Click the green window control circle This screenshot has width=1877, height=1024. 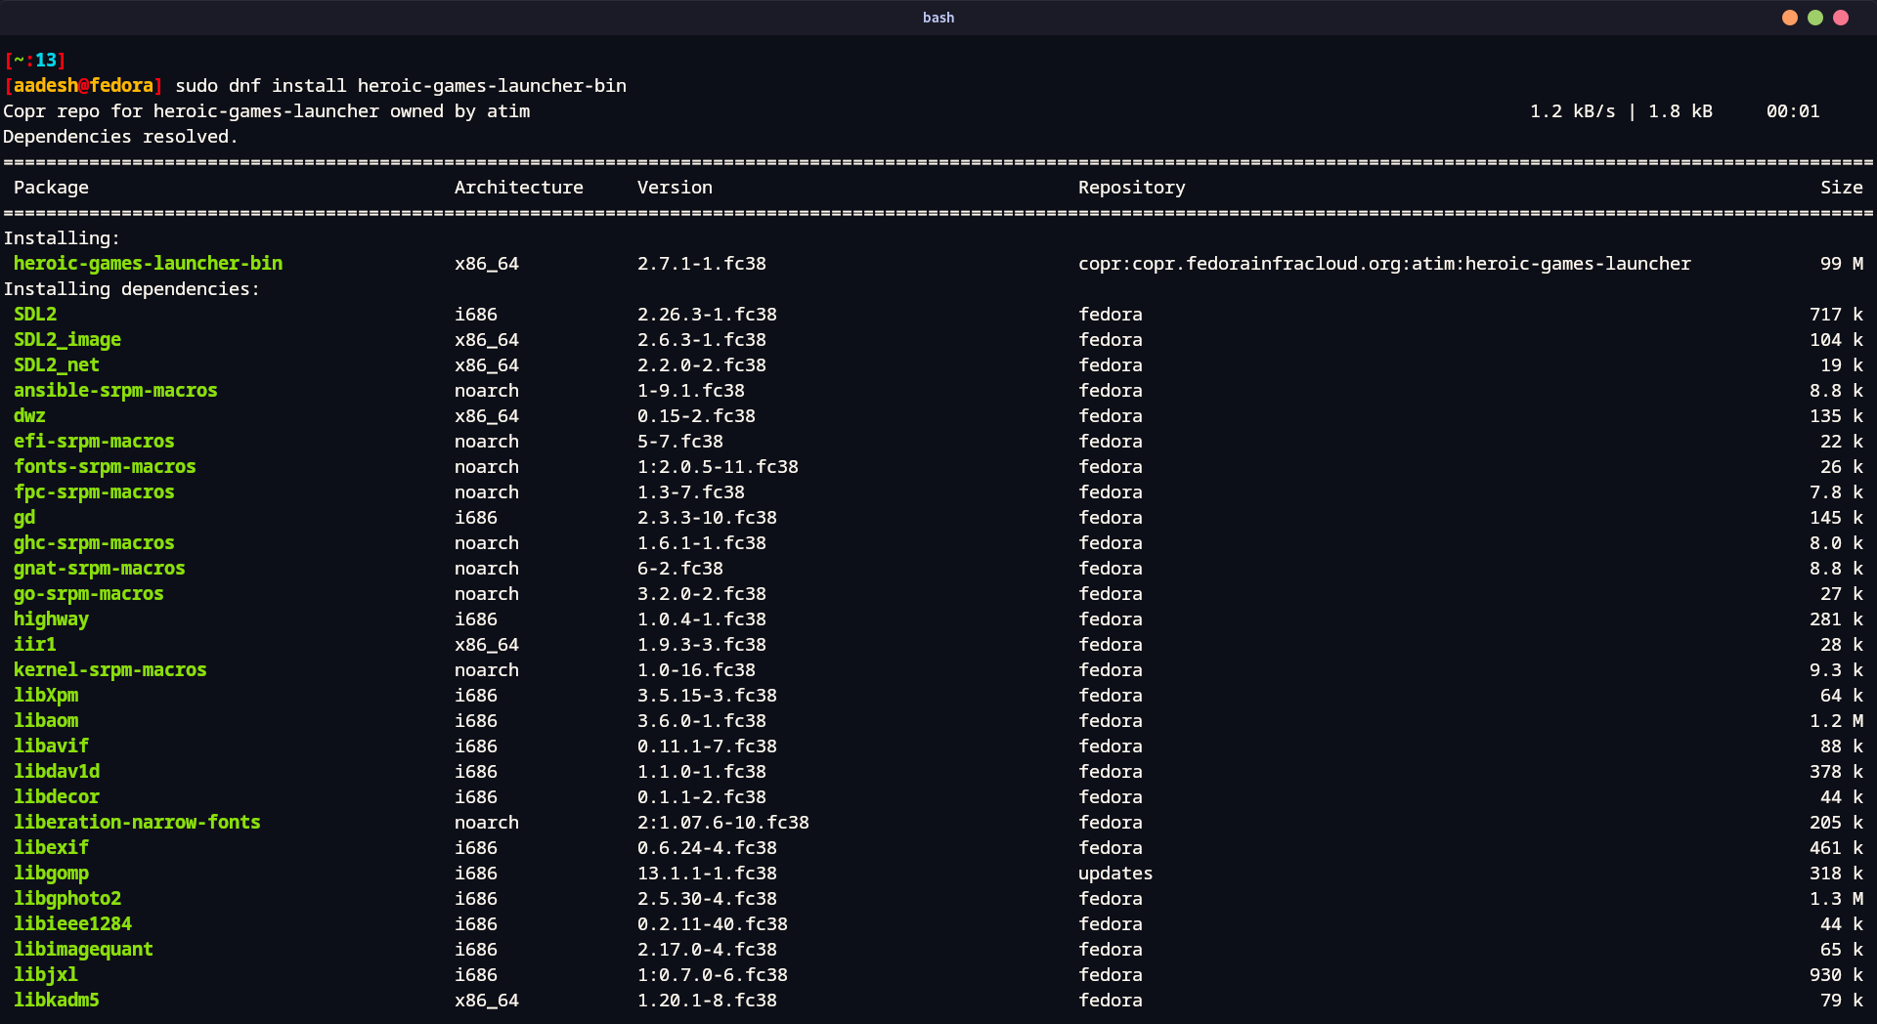point(1815,18)
